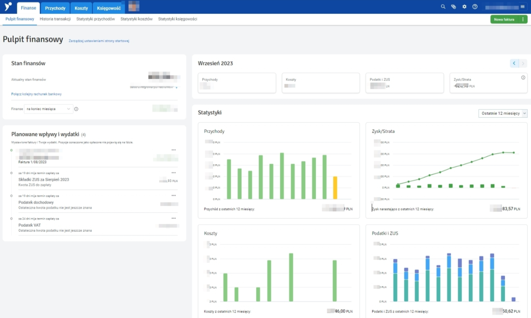Open the 'Ostatnie 12 miesięcy' period dropdown

502,114
